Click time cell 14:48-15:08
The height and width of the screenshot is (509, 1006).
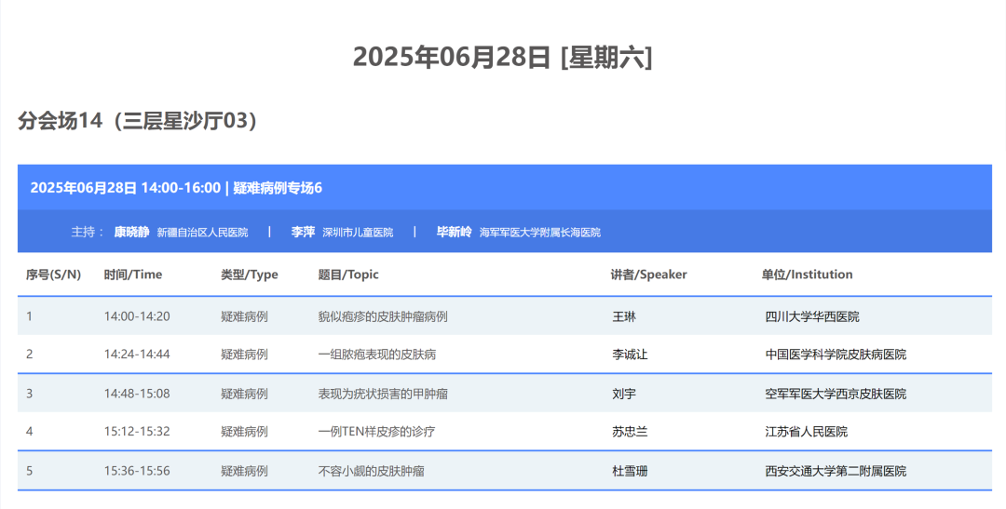[137, 393]
